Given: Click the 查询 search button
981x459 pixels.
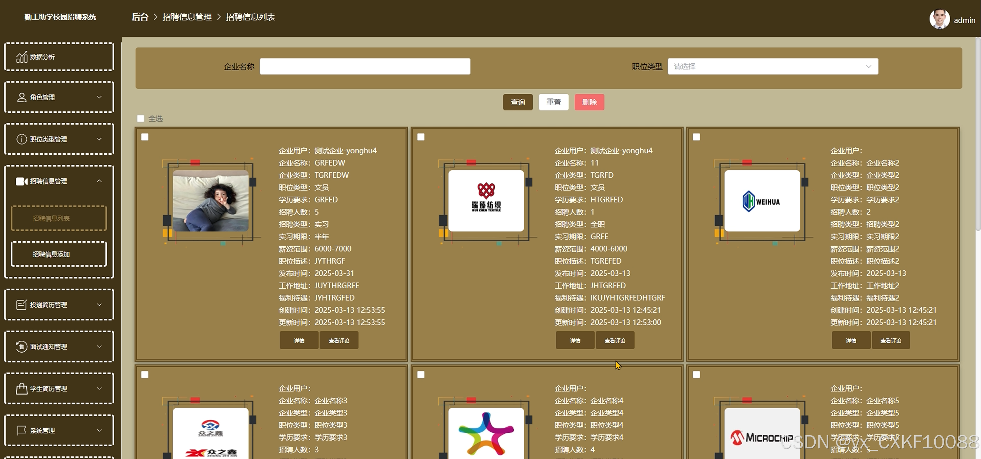Looking at the screenshot, I should [x=517, y=102].
